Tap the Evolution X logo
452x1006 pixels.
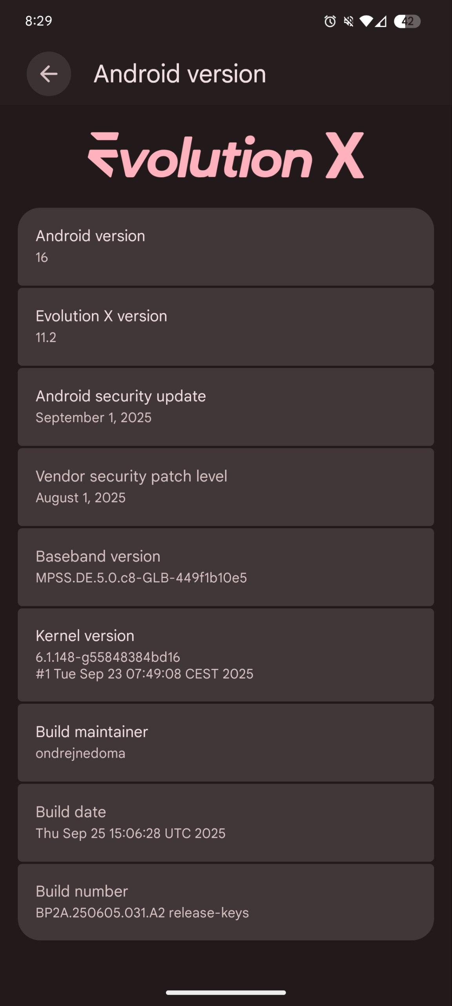(226, 156)
